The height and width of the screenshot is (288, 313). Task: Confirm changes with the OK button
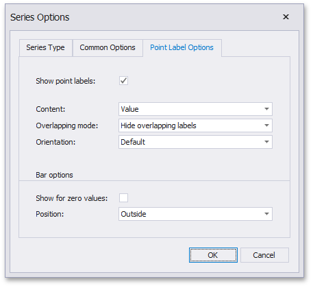pyautogui.click(x=213, y=255)
